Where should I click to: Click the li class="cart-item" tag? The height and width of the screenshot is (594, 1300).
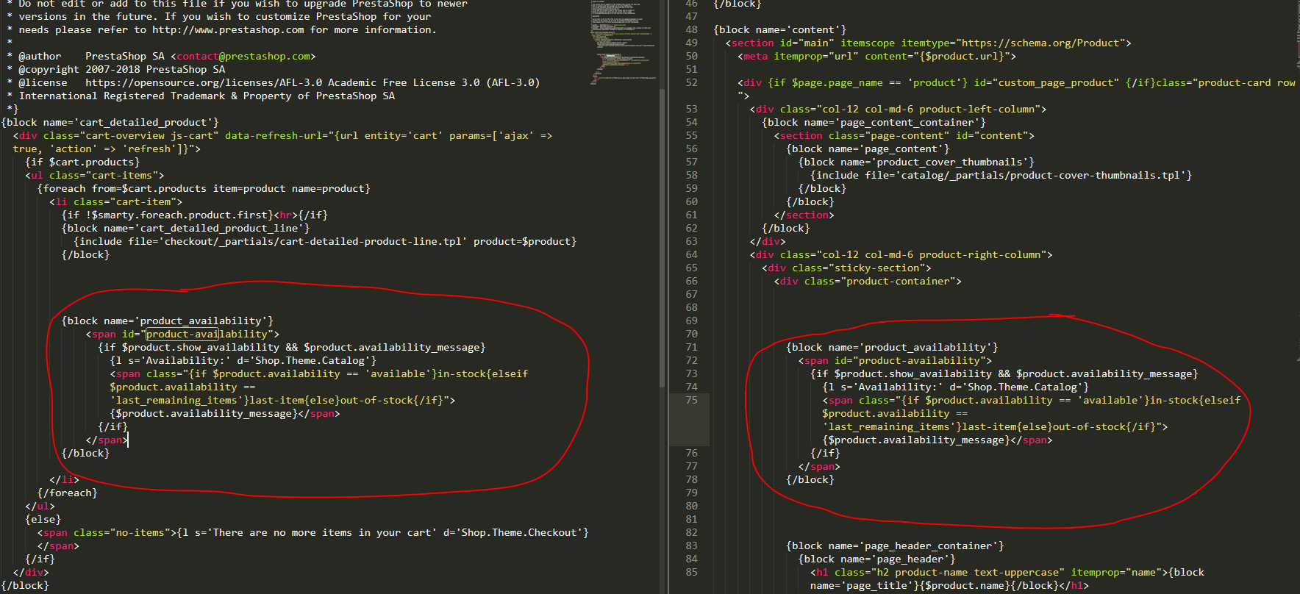(116, 202)
